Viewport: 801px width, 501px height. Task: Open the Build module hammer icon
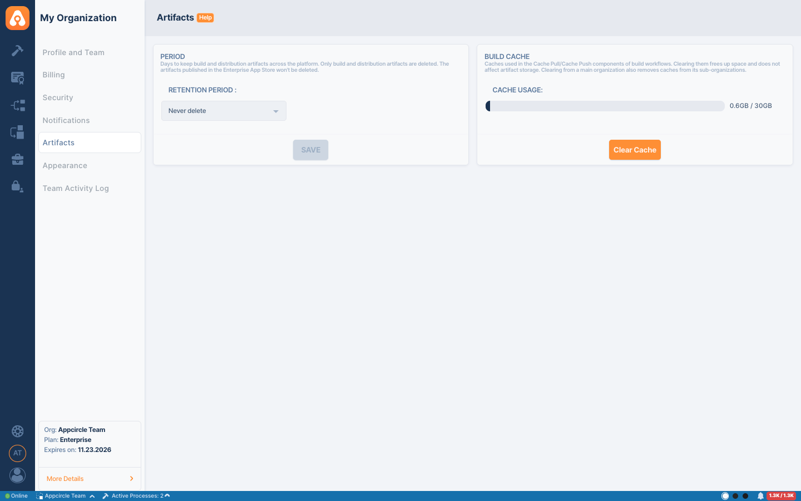click(x=17, y=51)
